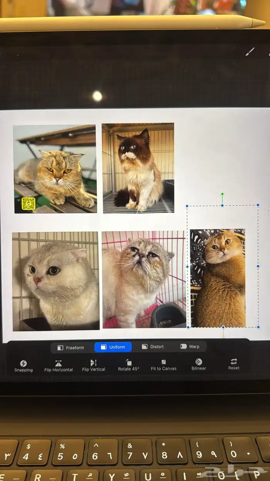Image resolution: width=270 pixels, height=481 pixels.
Task: Tap the grumpy cat in pink cage photo
Action: point(143,280)
